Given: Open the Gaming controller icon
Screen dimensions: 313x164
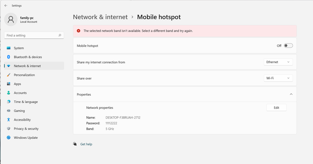Looking at the screenshot, I should point(8,111).
